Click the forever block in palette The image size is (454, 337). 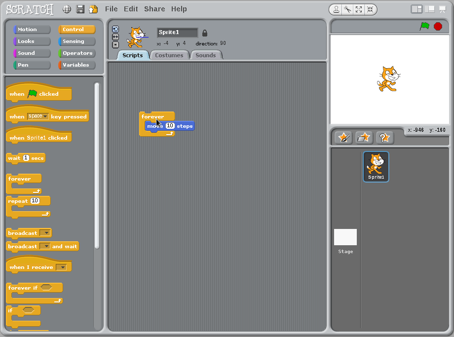[x=24, y=184]
